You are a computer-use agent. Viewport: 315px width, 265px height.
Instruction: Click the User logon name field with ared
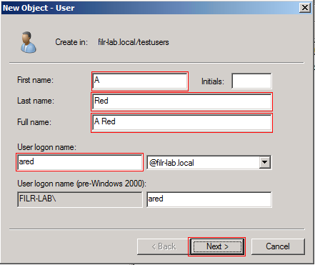(80, 162)
